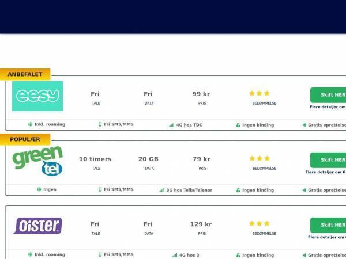Open Flere detaljer link under eesy
Viewport: 346px width, 259px height.
328,107
